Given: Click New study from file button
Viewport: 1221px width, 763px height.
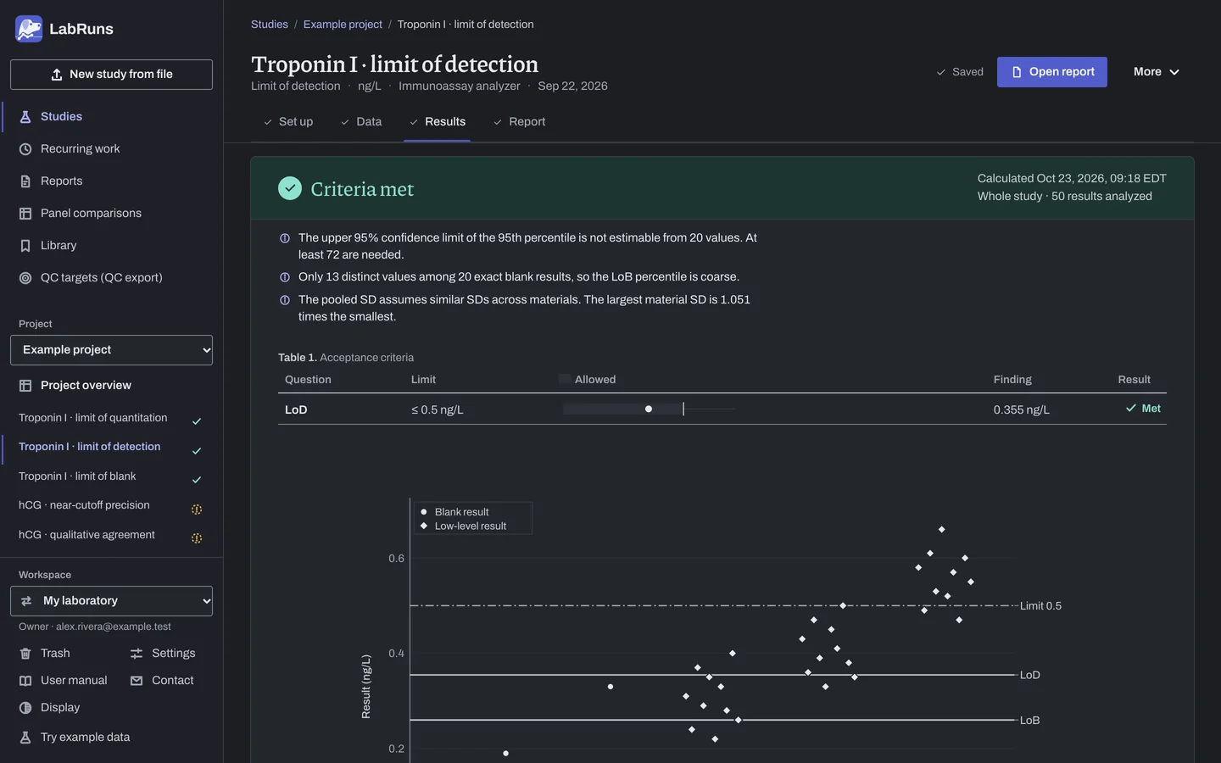Looking at the screenshot, I should (x=111, y=75).
